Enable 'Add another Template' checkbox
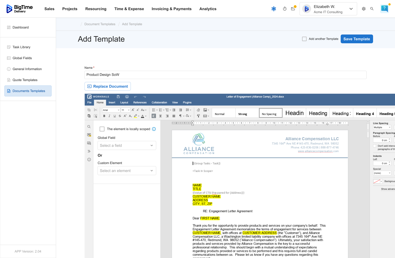The width and height of the screenshot is (395, 258). [x=304, y=39]
